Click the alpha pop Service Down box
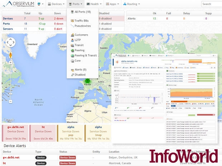The width and height of the screenshot is (222, 166). [71, 133]
